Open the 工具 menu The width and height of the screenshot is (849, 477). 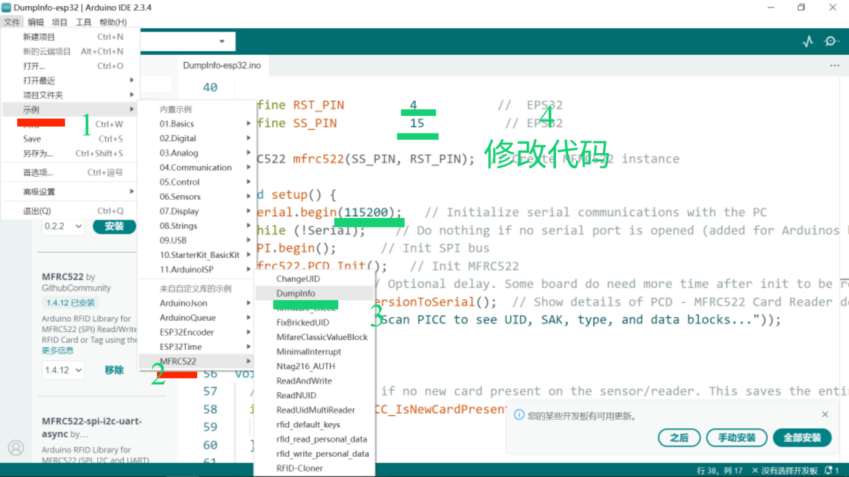(83, 22)
